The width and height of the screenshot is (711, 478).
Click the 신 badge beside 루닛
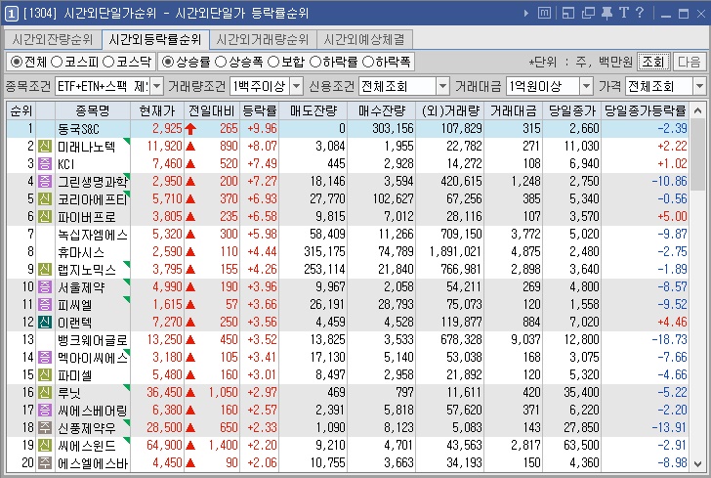click(45, 393)
